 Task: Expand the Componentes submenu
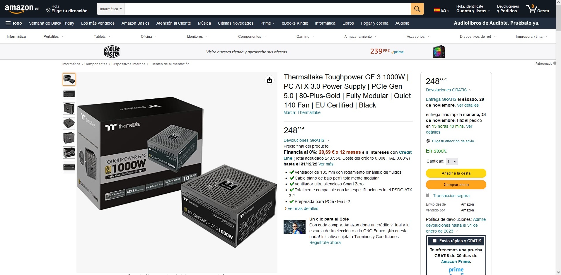click(252, 37)
